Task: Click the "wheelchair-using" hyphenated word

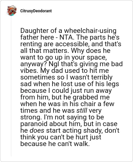Action: (90, 31)
